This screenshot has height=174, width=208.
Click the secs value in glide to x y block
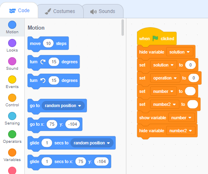47,161
